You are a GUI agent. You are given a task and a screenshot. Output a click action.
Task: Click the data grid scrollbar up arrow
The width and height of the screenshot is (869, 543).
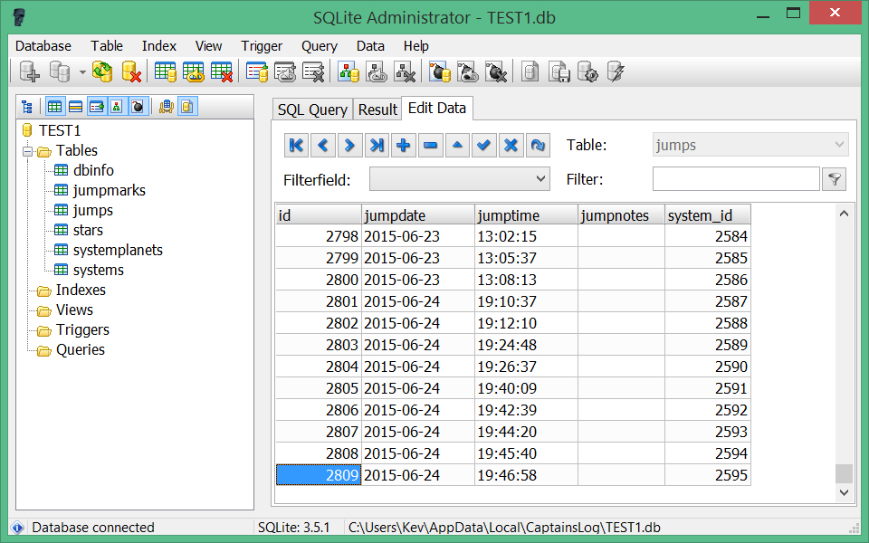(x=844, y=214)
